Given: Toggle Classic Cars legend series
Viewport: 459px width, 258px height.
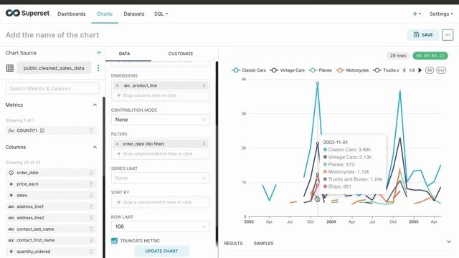Looking at the screenshot, I should click(x=249, y=70).
